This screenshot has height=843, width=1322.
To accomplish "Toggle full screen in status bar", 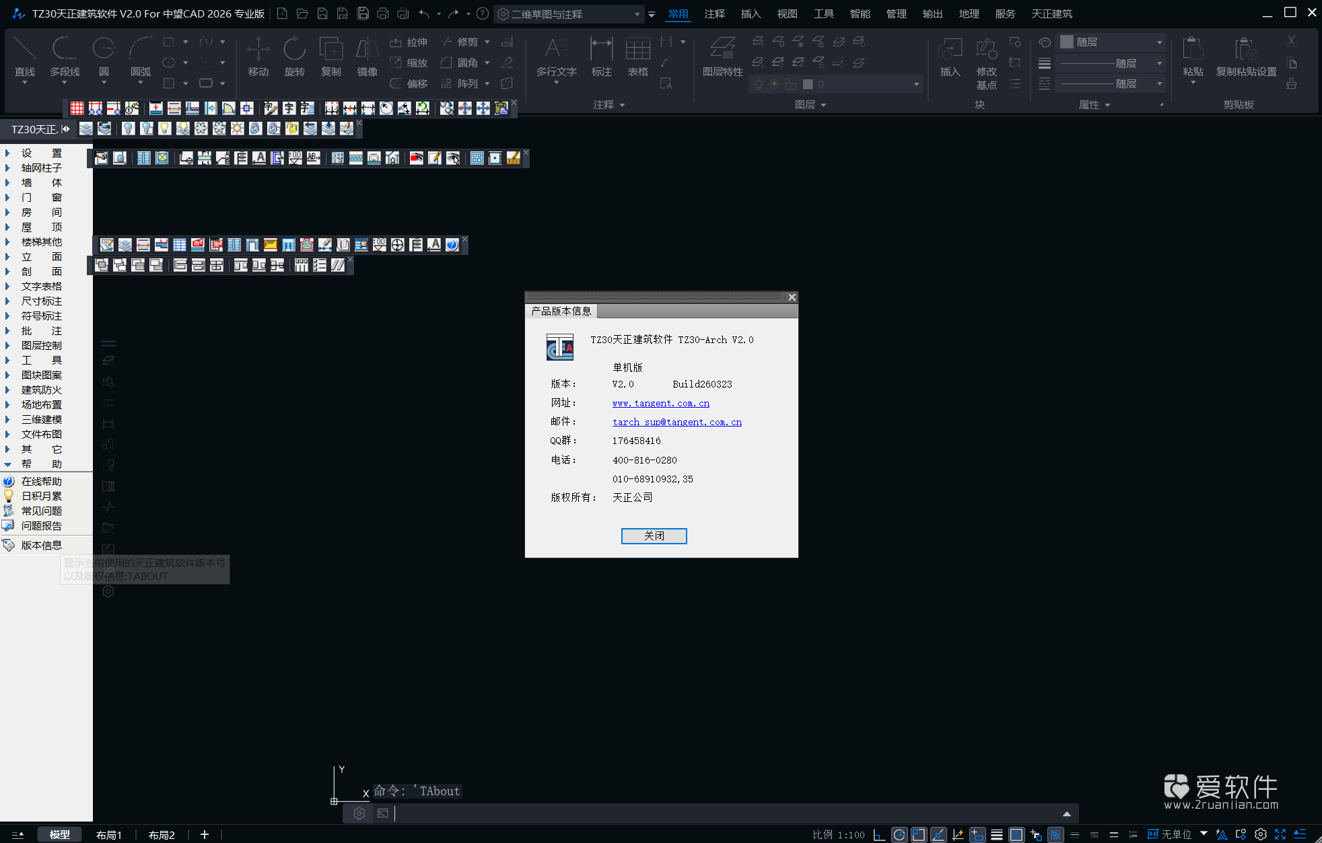I will point(1280,835).
